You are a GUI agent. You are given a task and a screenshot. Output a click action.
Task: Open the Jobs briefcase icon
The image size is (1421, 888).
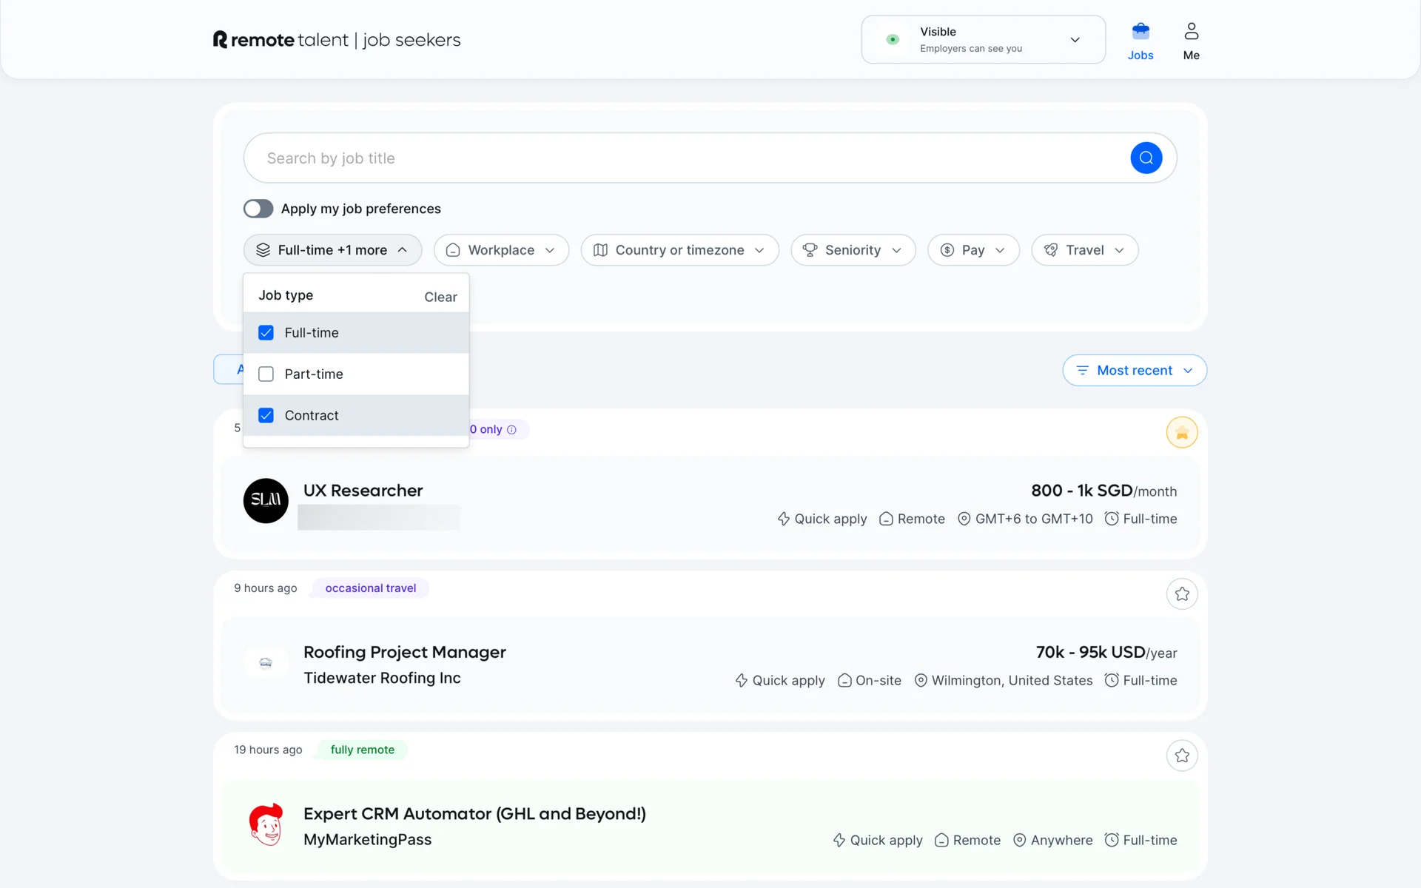(x=1140, y=32)
